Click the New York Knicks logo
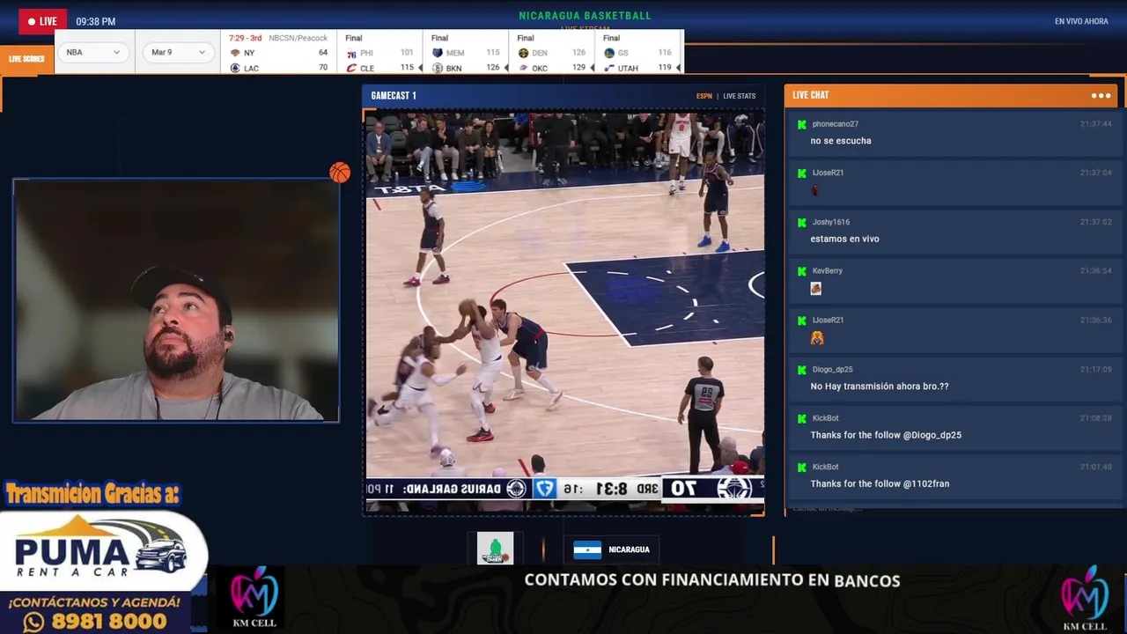This screenshot has width=1127, height=634. (x=235, y=53)
